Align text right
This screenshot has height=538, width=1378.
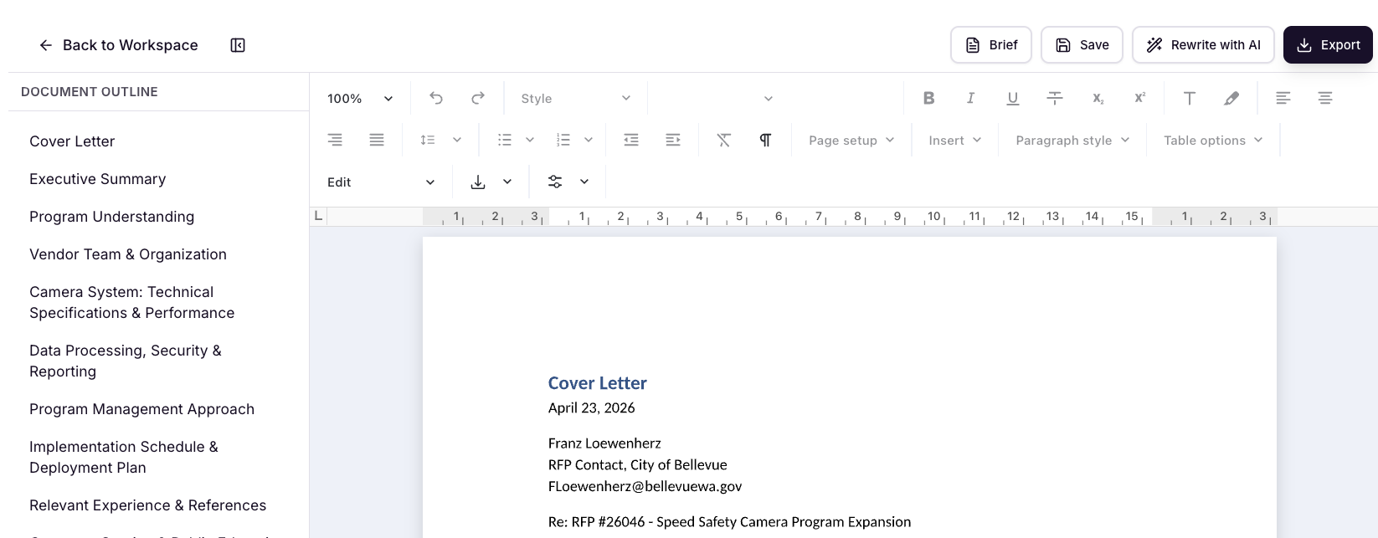(x=335, y=140)
